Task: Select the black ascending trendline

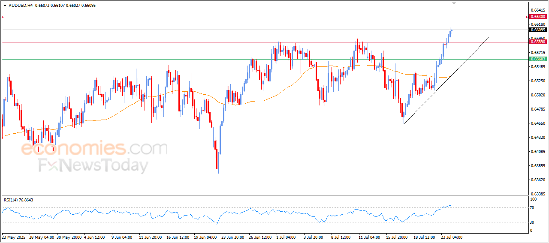Action: (x=446, y=81)
